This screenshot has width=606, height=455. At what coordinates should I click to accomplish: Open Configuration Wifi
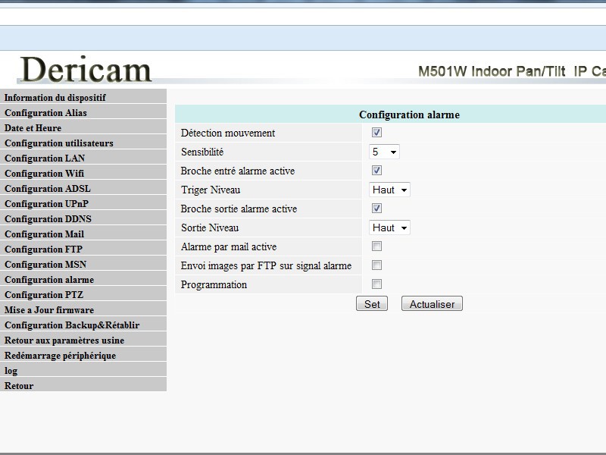(83, 173)
